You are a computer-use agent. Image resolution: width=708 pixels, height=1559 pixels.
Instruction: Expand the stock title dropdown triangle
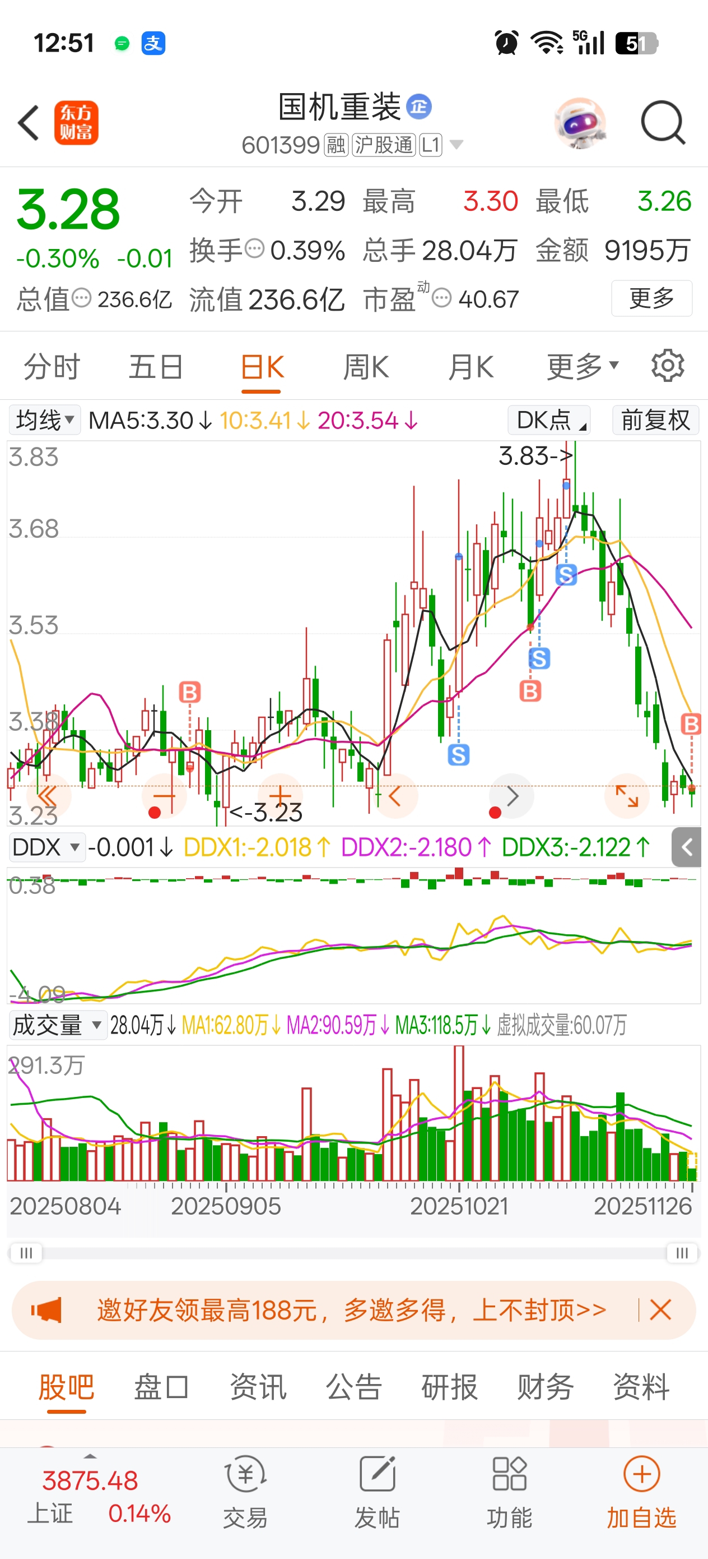click(x=457, y=145)
